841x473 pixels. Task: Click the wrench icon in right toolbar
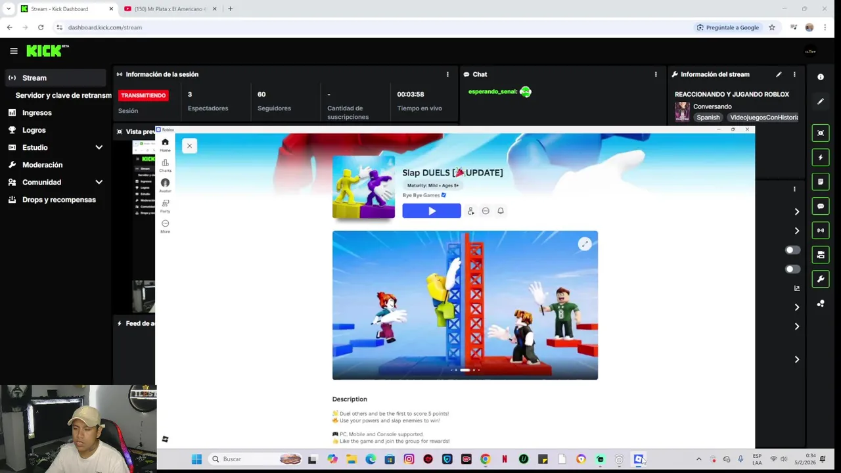tap(820, 279)
